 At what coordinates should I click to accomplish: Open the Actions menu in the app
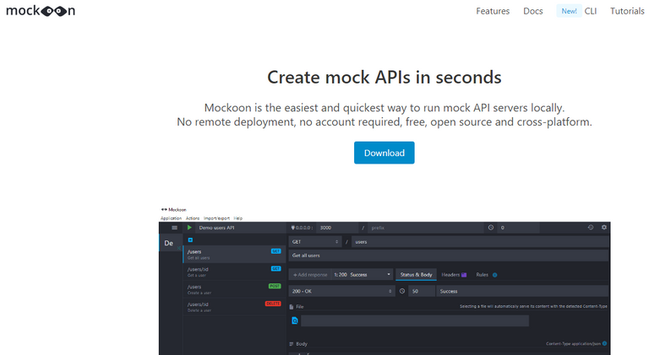[x=193, y=218]
